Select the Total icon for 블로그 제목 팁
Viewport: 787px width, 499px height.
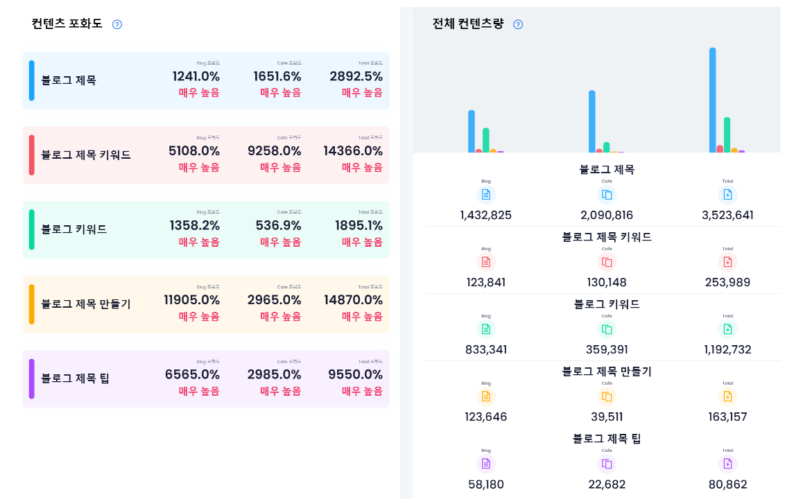[x=727, y=464]
